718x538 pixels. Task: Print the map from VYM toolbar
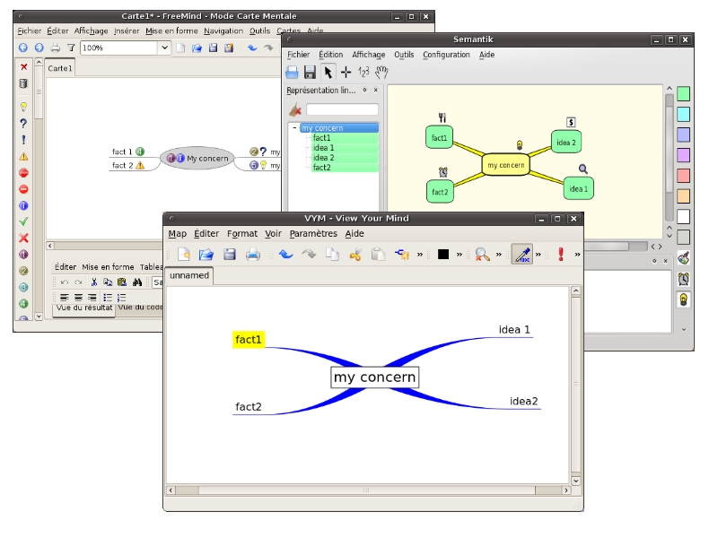253,255
